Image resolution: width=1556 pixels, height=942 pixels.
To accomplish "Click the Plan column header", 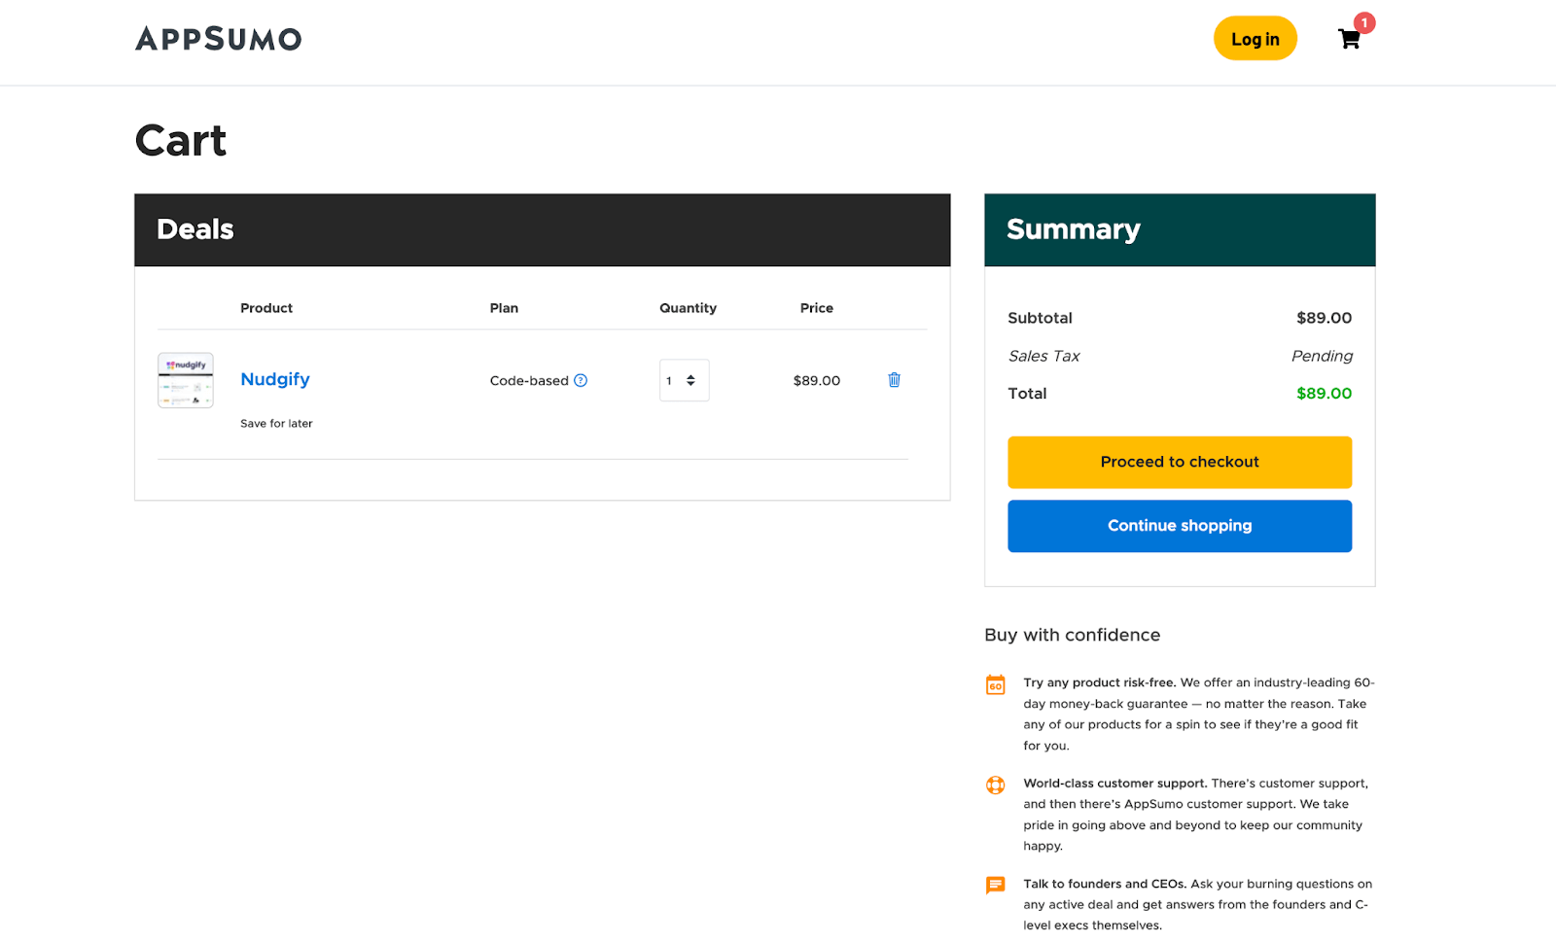I will [504, 308].
